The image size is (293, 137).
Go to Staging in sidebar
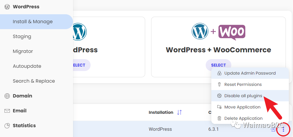(x=22, y=37)
